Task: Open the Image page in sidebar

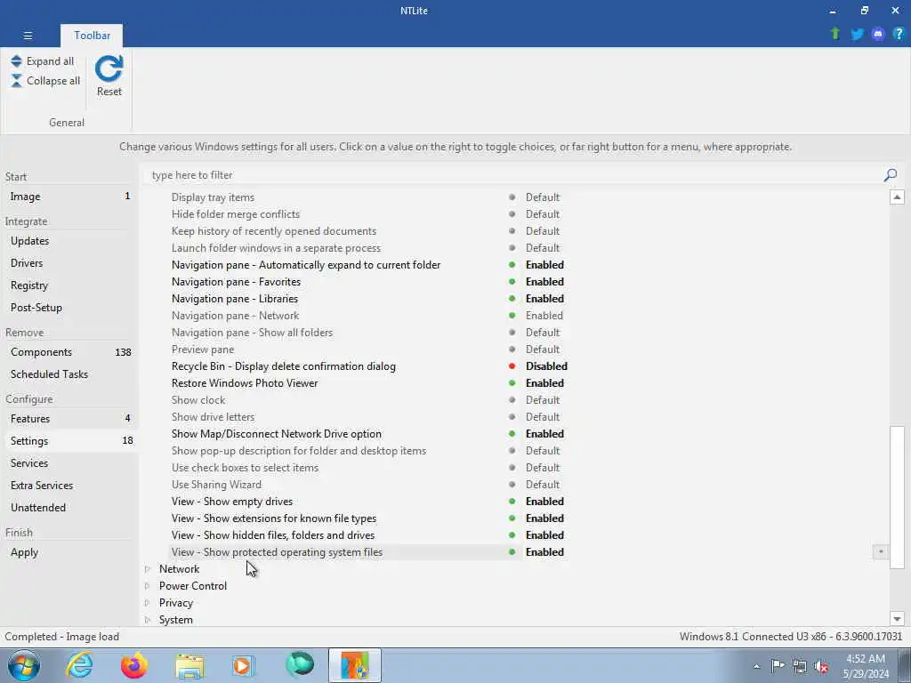Action: click(69, 197)
